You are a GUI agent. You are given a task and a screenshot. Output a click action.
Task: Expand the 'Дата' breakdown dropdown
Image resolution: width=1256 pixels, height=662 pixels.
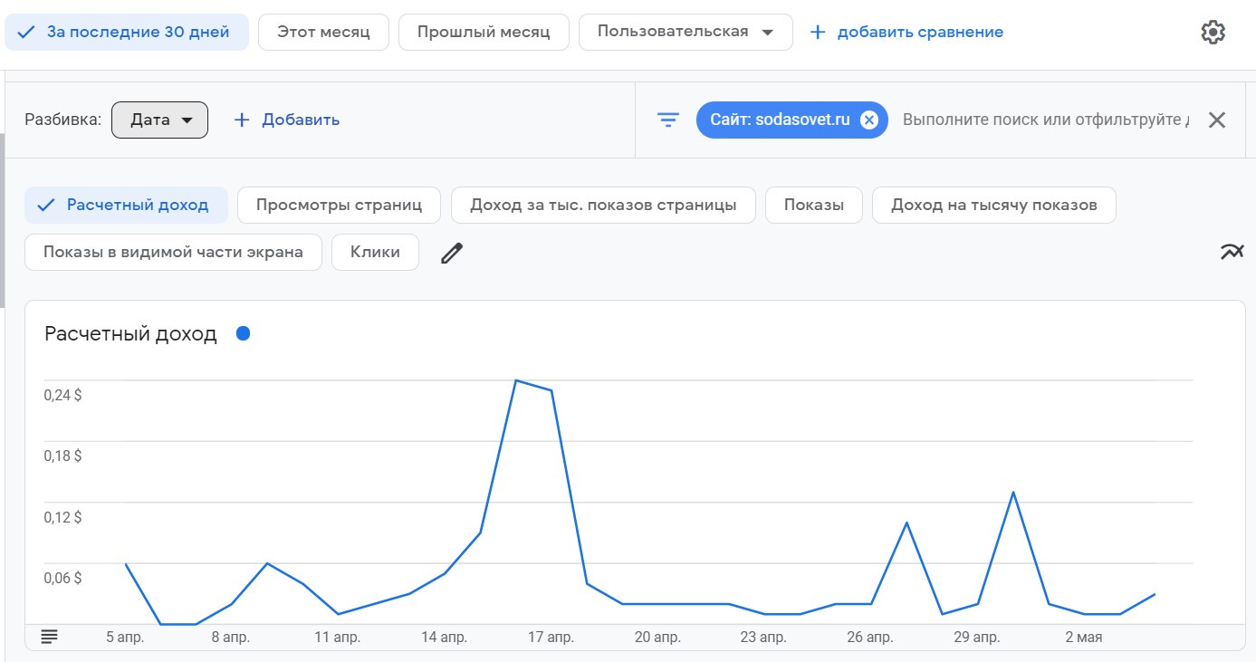(x=160, y=120)
